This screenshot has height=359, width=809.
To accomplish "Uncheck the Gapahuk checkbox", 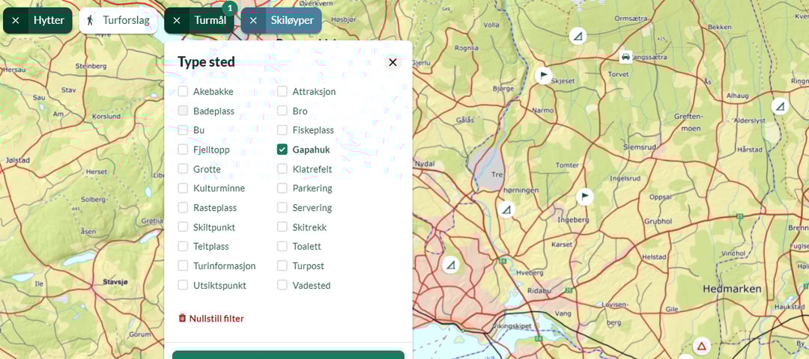I will (x=282, y=150).
